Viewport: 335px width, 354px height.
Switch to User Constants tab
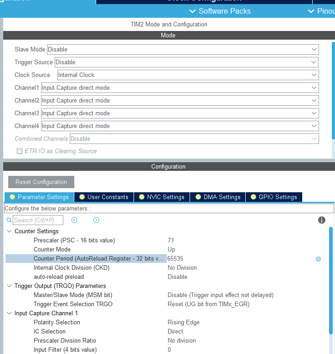pos(104,197)
